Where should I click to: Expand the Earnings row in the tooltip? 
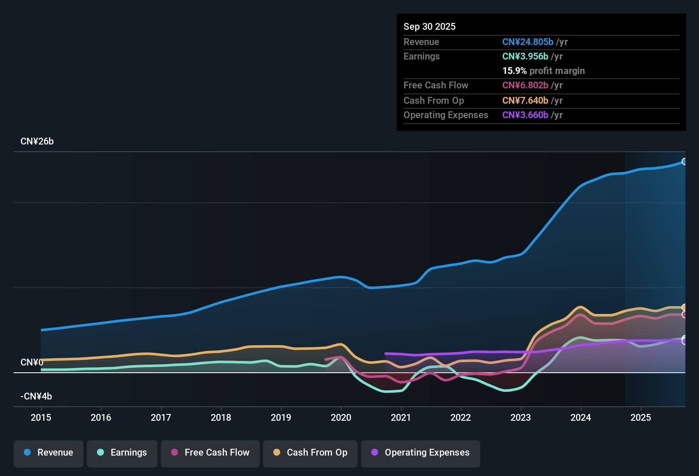pos(421,56)
